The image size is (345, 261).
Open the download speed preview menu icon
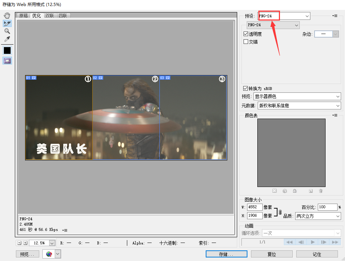tap(65, 230)
